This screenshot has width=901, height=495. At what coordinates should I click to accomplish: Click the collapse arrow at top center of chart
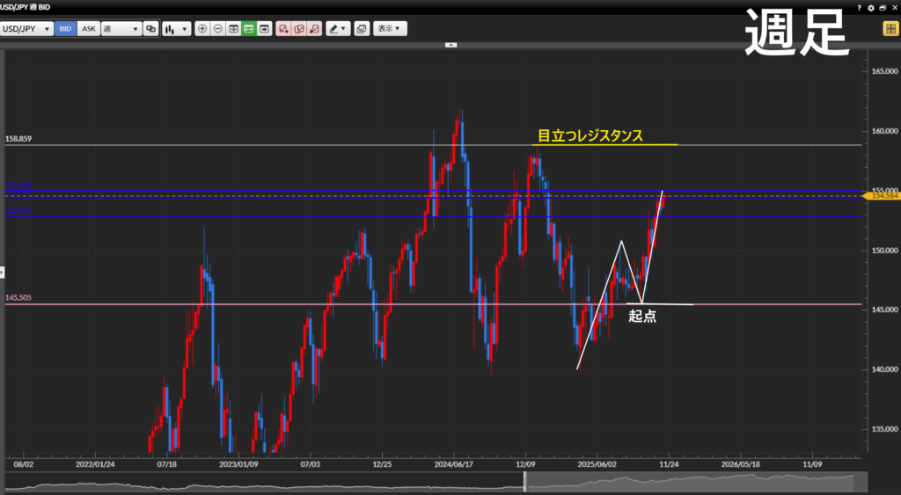pos(450,43)
